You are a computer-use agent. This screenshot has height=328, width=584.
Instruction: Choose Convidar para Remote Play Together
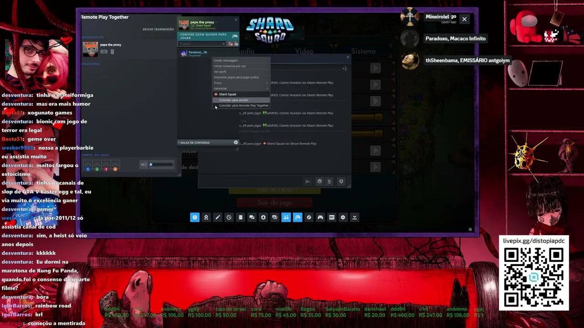(x=241, y=106)
